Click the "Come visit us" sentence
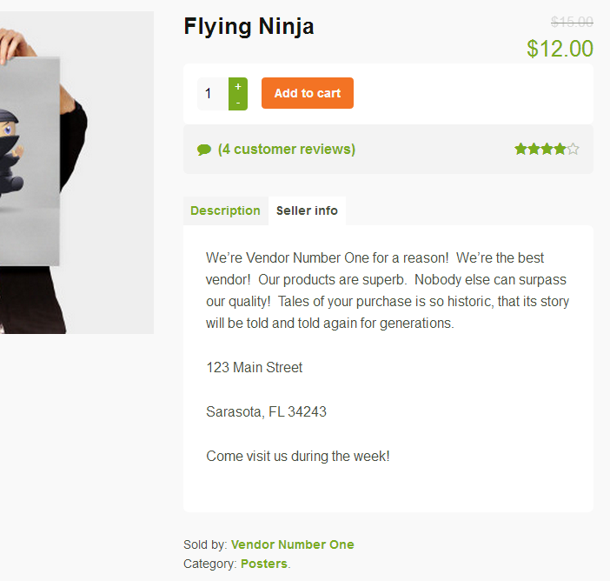Viewport: 610px width, 581px height. click(298, 456)
